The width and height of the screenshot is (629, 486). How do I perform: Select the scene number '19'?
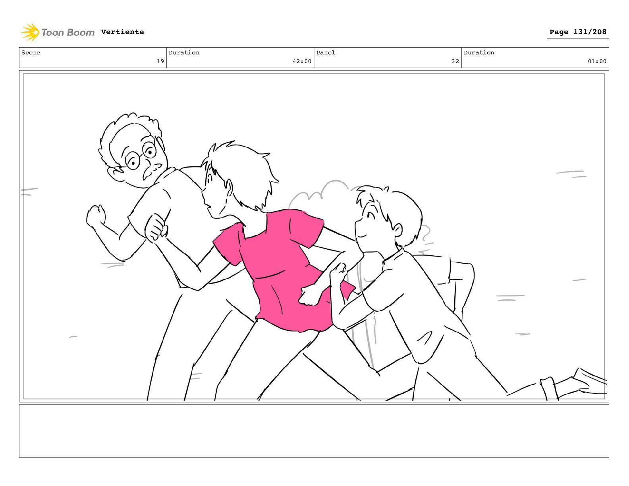click(x=160, y=61)
